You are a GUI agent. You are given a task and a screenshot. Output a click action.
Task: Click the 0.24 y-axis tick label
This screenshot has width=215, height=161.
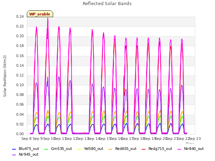(x=20, y=16)
